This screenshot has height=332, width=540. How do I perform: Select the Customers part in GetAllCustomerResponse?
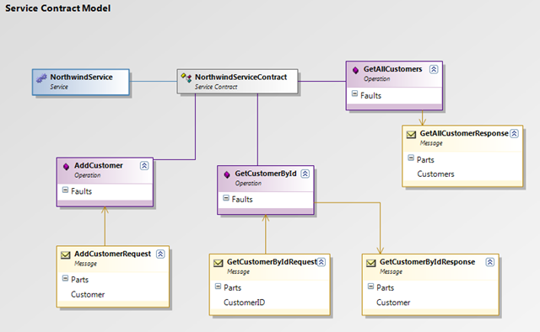point(435,174)
